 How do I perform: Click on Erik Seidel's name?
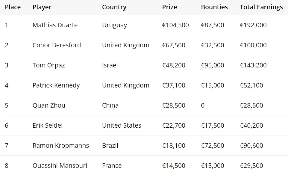(x=48, y=126)
